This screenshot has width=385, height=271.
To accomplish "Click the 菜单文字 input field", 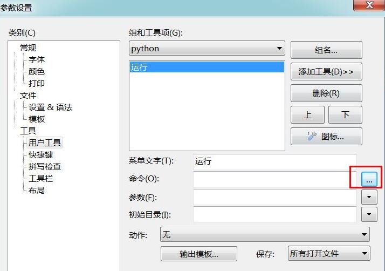I will click(275, 161).
